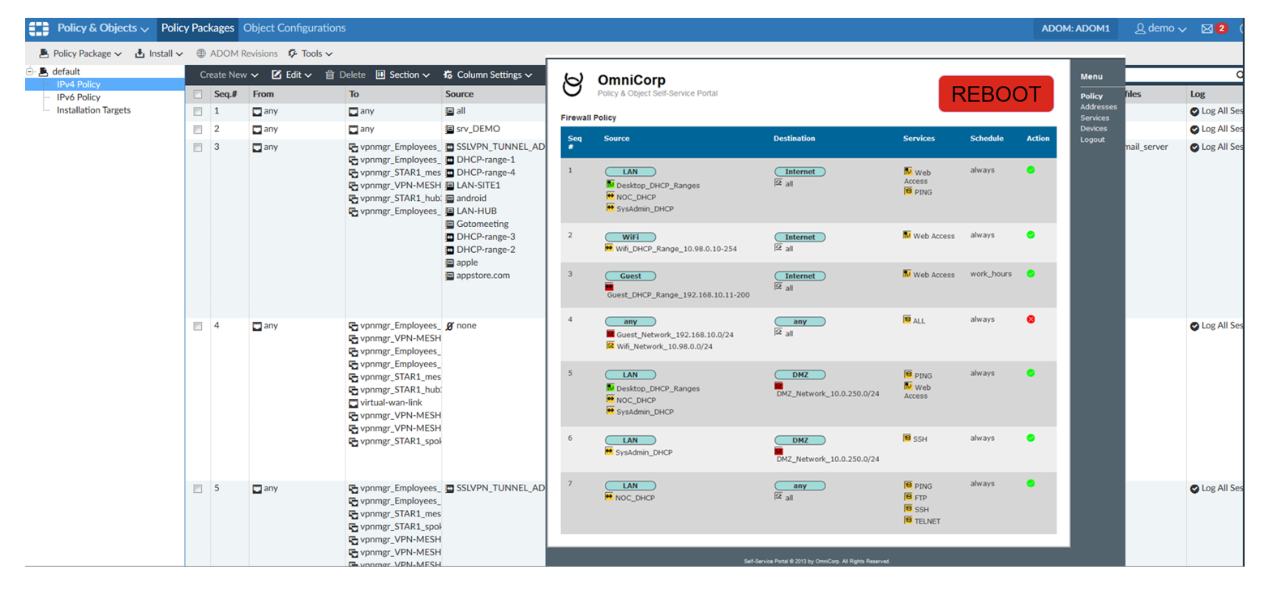Click the Schedule column header in the portal
Image resolution: width=1273 pixels, height=595 pixels.
987,139
